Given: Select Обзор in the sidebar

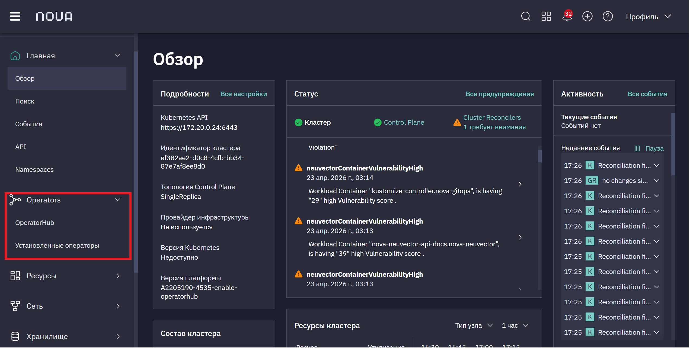Looking at the screenshot, I should point(67,79).
